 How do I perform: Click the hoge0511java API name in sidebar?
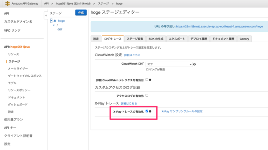click(20, 47)
